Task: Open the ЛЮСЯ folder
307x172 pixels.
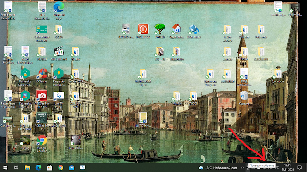Action: (194, 98)
